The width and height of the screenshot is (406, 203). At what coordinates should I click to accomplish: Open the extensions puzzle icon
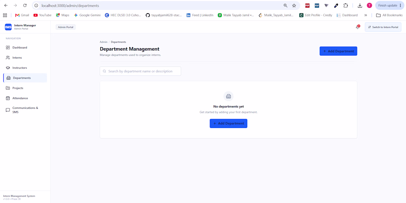[x=345, y=6]
